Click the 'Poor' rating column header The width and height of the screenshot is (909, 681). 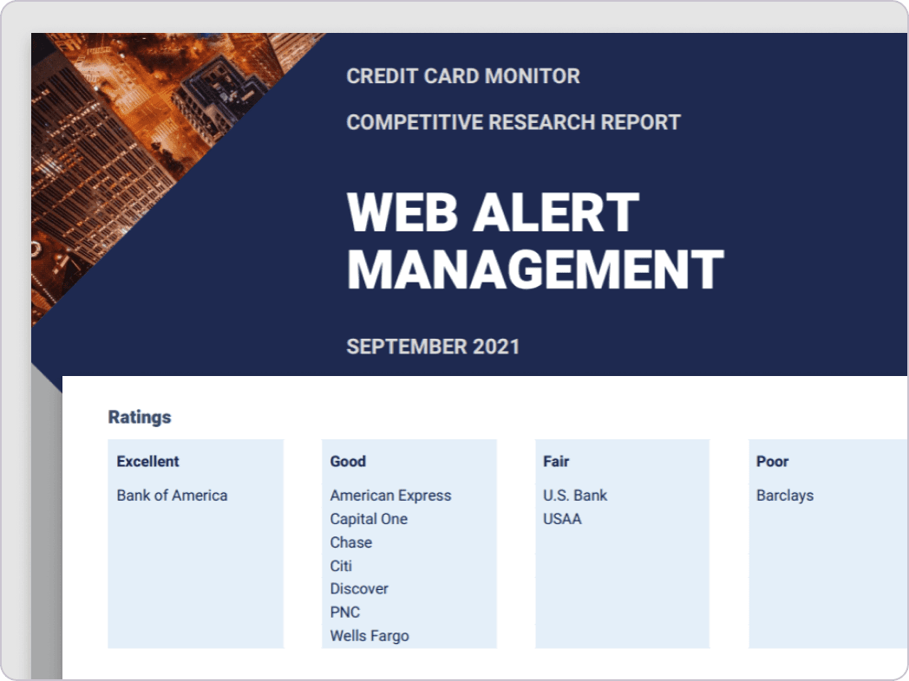[x=772, y=462]
